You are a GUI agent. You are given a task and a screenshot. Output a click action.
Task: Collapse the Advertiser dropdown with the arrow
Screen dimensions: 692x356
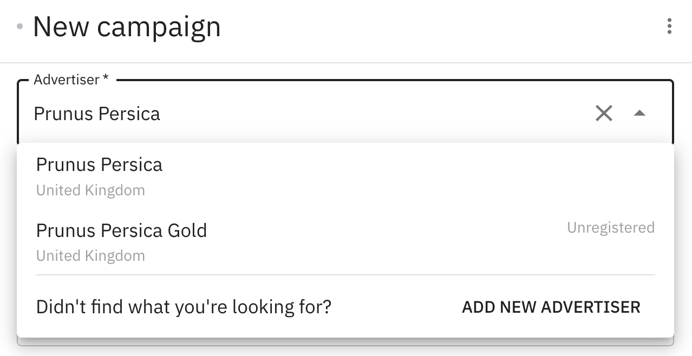[x=639, y=114]
